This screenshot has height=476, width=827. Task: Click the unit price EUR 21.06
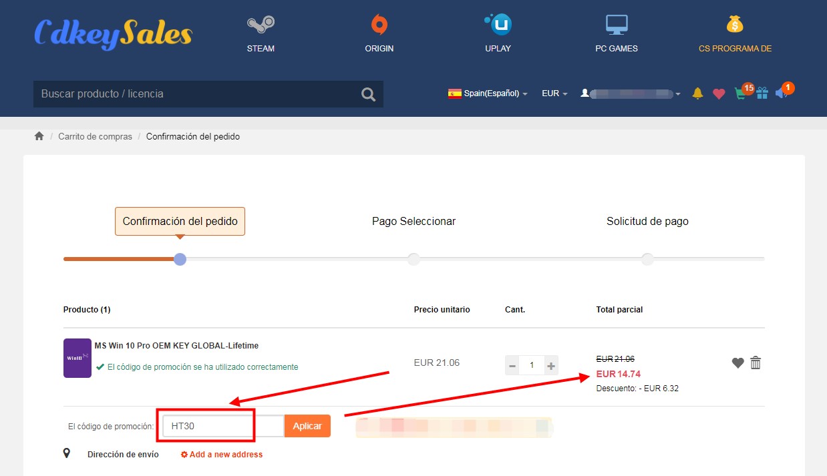pos(437,363)
